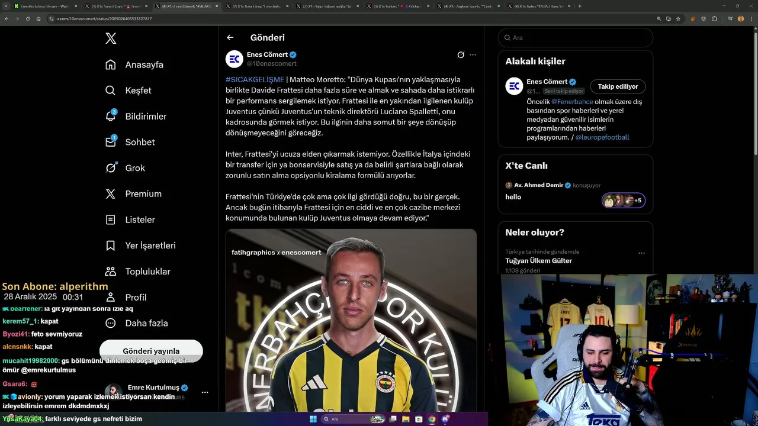Click the Gönderi page title
The height and width of the screenshot is (426, 758).
coord(268,37)
